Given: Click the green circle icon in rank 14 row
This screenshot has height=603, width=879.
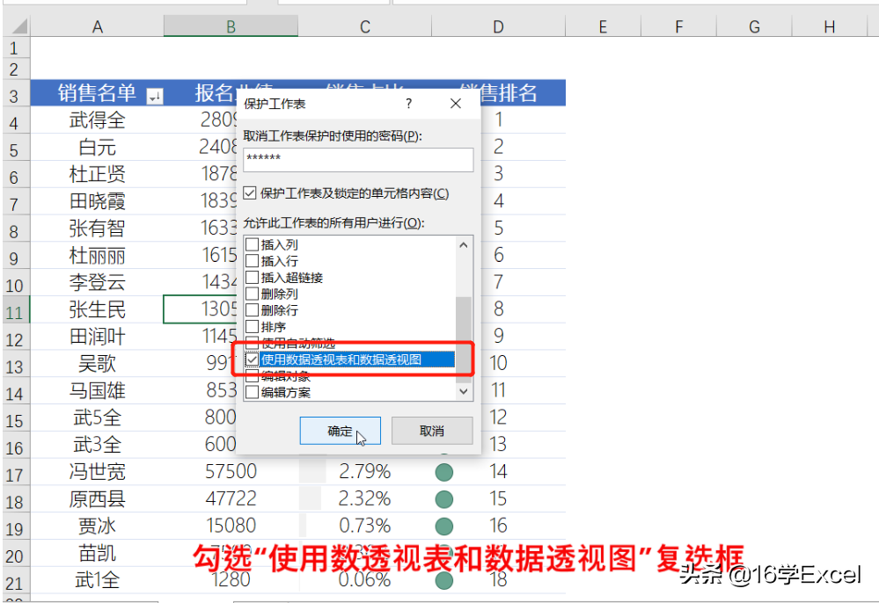Looking at the screenshot, I should tap(444, 472).
